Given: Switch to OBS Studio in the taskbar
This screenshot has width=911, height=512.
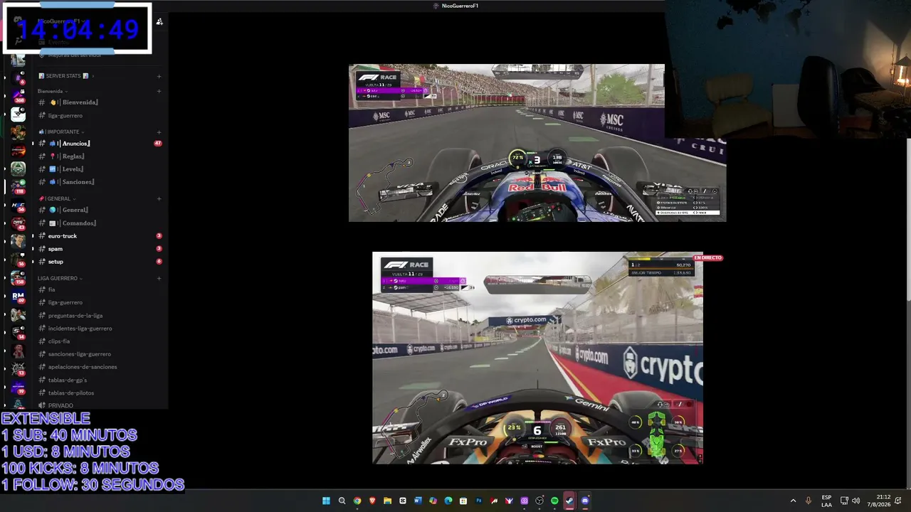Looking at the screenshot, I should point(539,501).
